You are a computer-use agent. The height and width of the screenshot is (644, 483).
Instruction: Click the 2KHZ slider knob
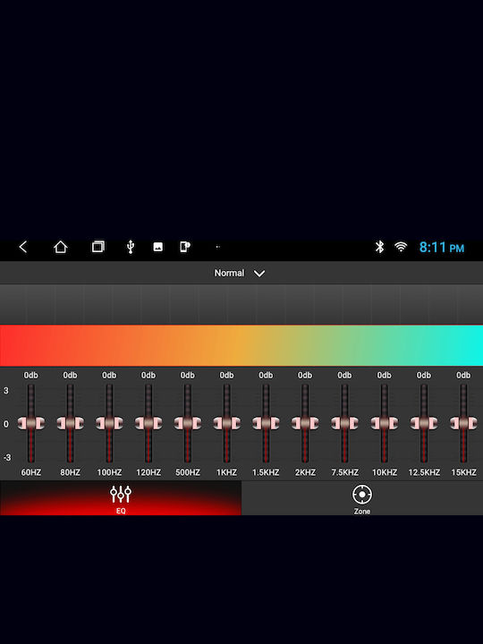tap(305, 423)
